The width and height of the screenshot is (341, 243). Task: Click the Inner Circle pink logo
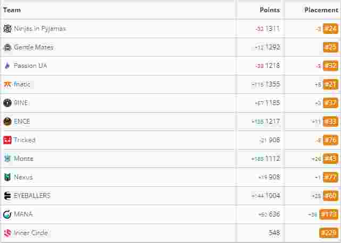(7, 233)
